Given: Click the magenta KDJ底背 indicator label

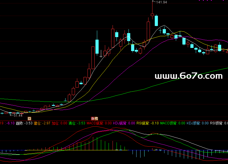Looking at the screenshot, I should tap(120, 123).
